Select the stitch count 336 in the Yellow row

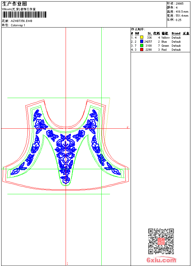pos(149,38)
